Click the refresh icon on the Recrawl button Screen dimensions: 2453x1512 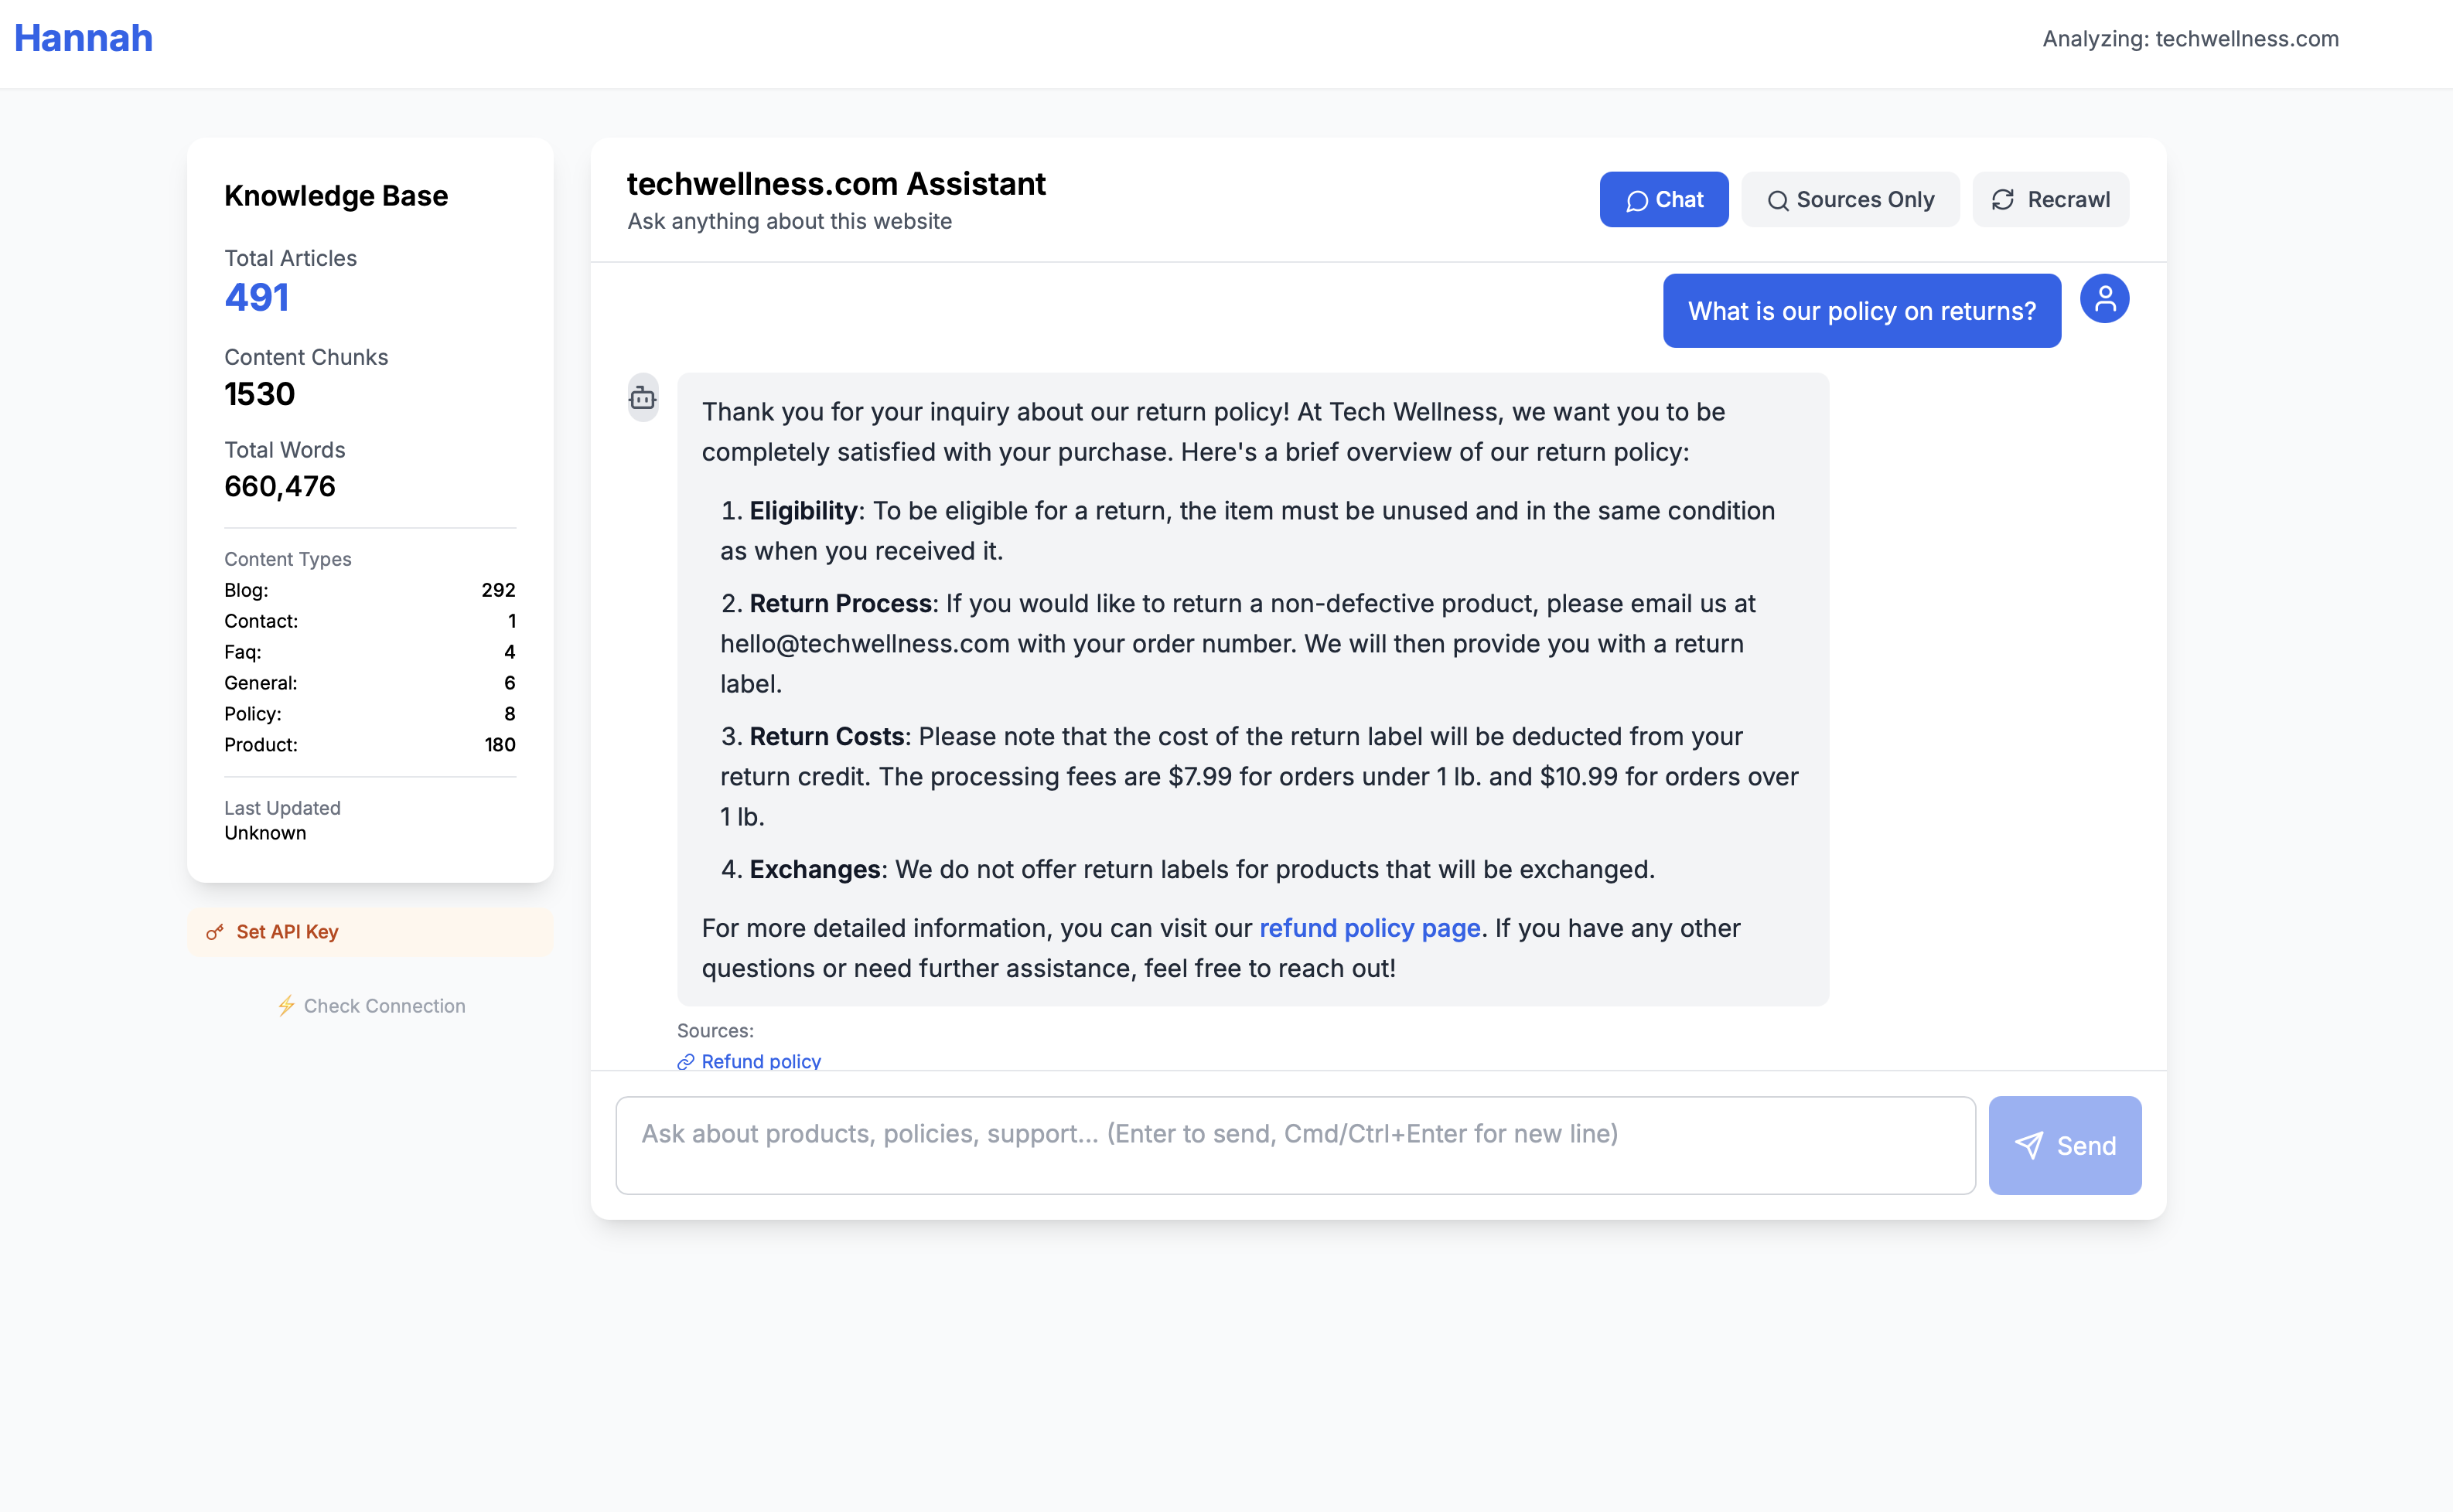coord(2002,200)
